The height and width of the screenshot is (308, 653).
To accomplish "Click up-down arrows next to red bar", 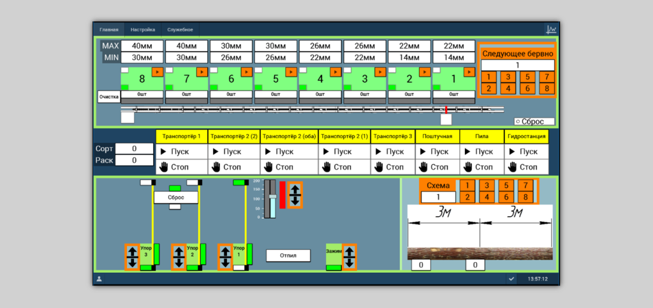I will click(295, 194).
